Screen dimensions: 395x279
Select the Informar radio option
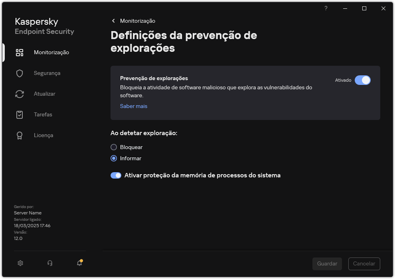(x=113, y=158)
